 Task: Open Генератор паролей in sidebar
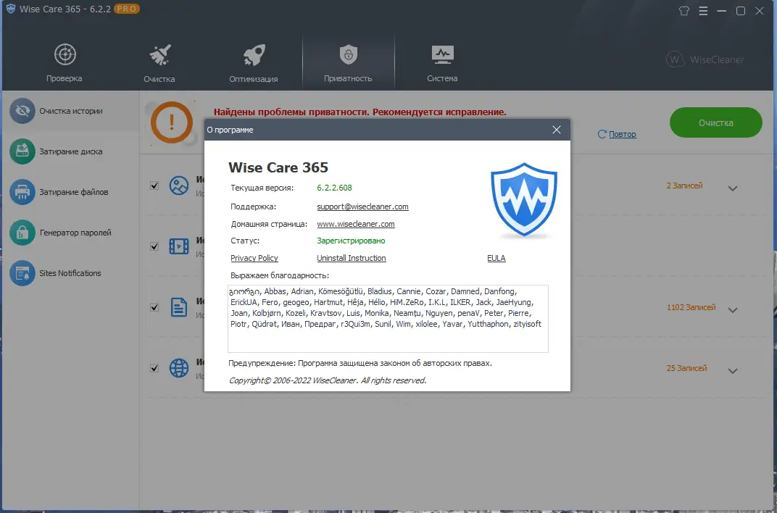70,233
